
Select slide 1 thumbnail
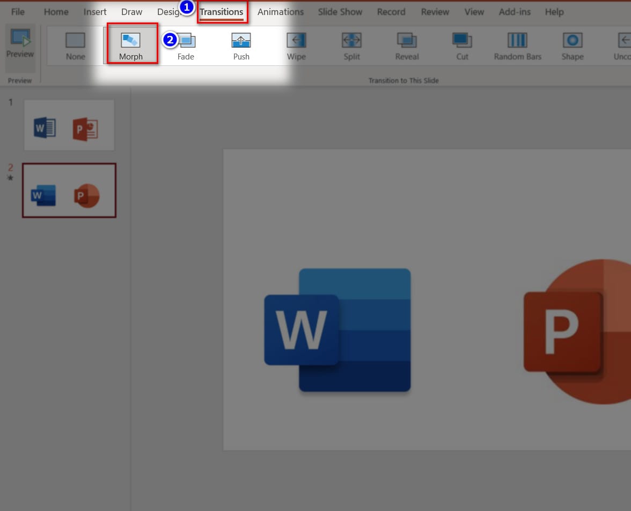[69, 125]
